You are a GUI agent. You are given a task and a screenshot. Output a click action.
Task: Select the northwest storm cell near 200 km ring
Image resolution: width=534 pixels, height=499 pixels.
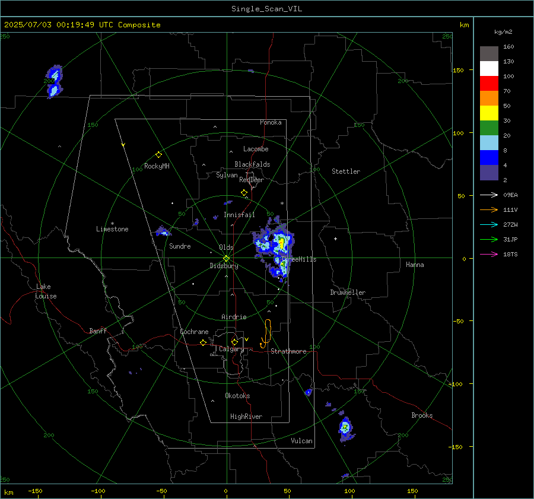click(54, 81)
